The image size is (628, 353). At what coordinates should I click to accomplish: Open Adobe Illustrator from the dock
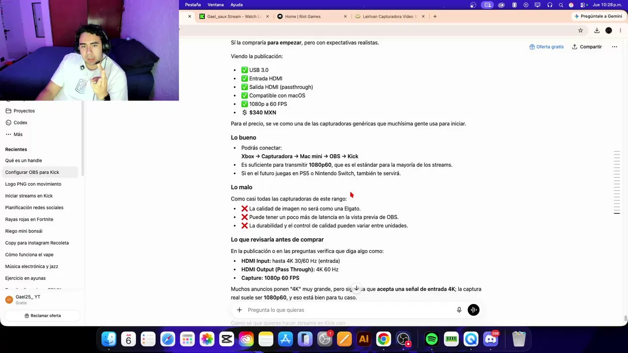point(364,339)
